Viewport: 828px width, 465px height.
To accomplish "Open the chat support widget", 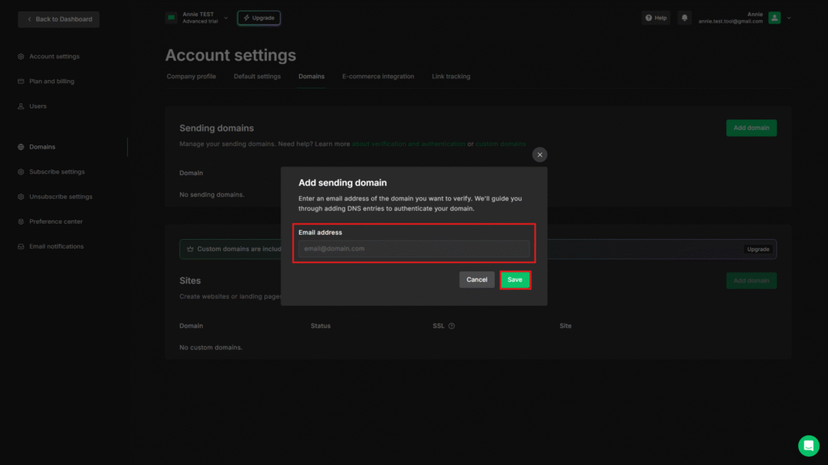I will [x=809, y=446].
